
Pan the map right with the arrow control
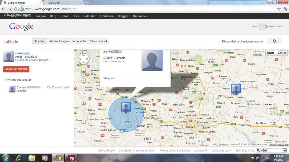pos(87,59)
